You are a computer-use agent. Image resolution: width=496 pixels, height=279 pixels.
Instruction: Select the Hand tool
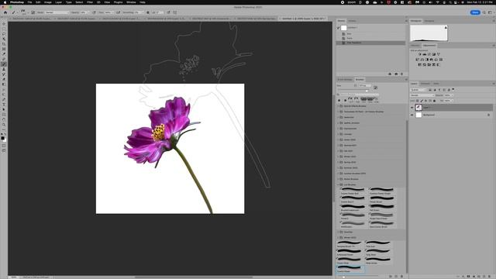tap(4, 119)
